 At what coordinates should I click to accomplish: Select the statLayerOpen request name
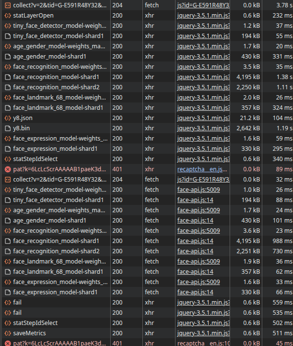pyautogui.click(x=33, y=16)
